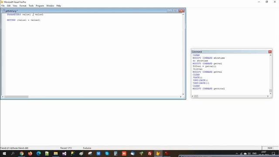279x157 pixels.
Task: Launch Google Chrome from taskbar
Action: pyautogui.click(x=21, y=154)
